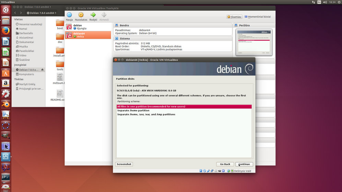
Task: Select 'All files in one partition' scheme
Action: pyautogui.click(x=184, y=106)
